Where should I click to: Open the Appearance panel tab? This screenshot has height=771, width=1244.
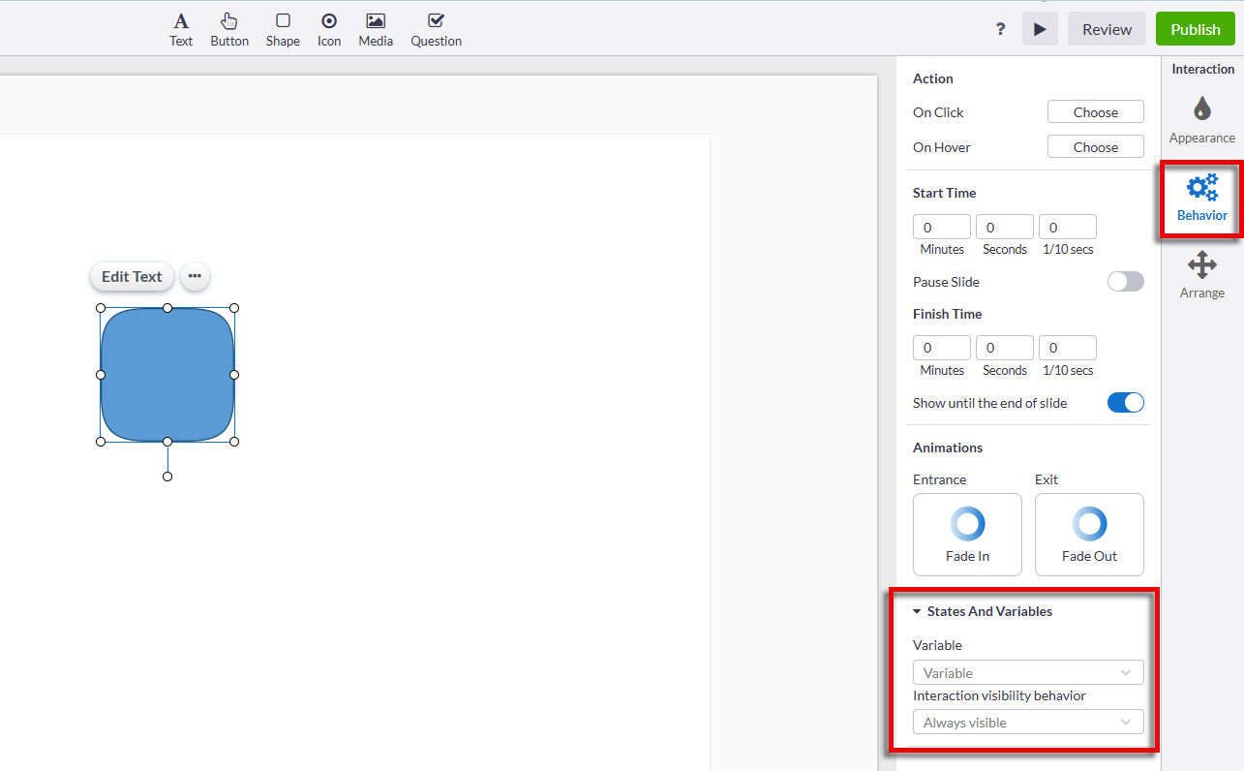coord(1201,120)
